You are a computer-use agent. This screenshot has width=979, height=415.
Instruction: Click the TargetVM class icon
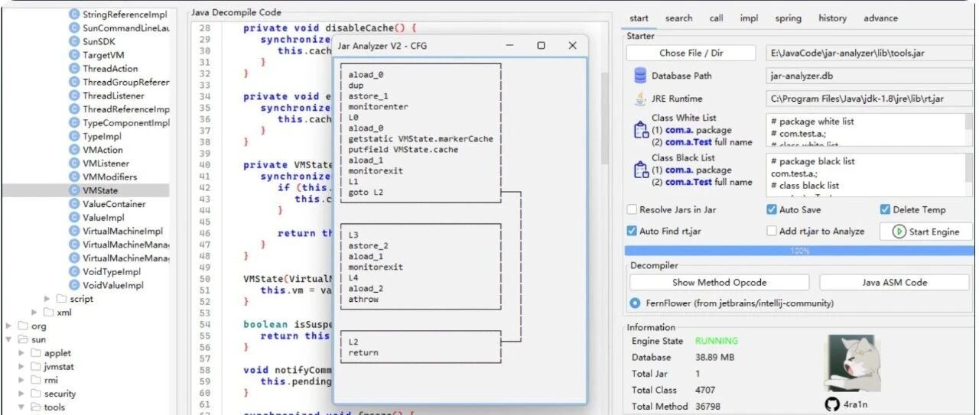pyautogui.click(x=74, y=55)
